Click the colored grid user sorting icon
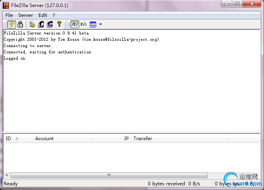The width and height of the screenshot is (264, 190). pyautogui.click(x=93, y=24)
